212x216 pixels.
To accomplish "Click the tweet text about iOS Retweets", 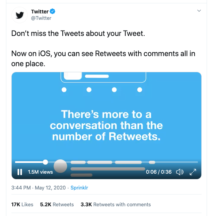I will click(x=103, y=58).
